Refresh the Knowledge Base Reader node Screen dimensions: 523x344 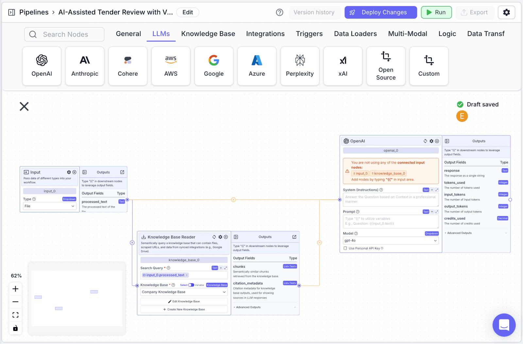(214, 237)
